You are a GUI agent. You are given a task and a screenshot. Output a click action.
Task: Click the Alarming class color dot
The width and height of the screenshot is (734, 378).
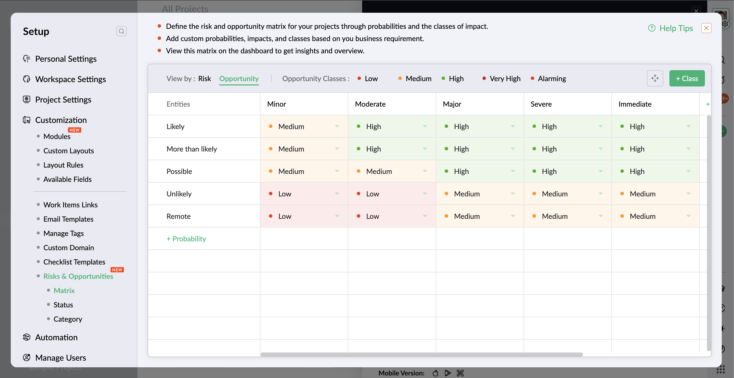(x=532, y=78)
